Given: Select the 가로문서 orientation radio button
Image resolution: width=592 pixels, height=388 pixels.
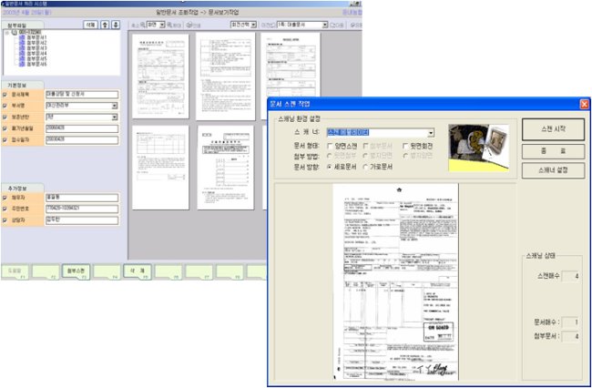Looking at the screenshot, I should [366, 166].
